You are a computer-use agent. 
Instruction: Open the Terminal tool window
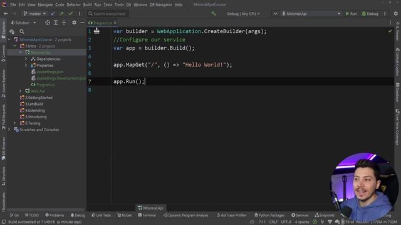coord(147,215)
